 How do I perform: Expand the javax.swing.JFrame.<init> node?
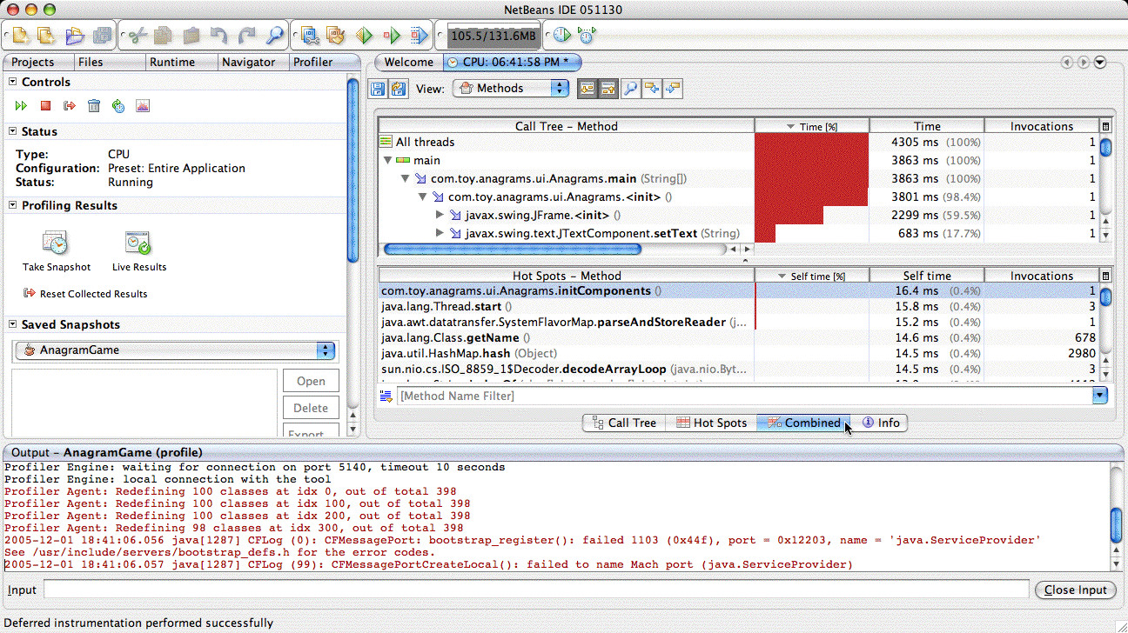tap(440, 215)
